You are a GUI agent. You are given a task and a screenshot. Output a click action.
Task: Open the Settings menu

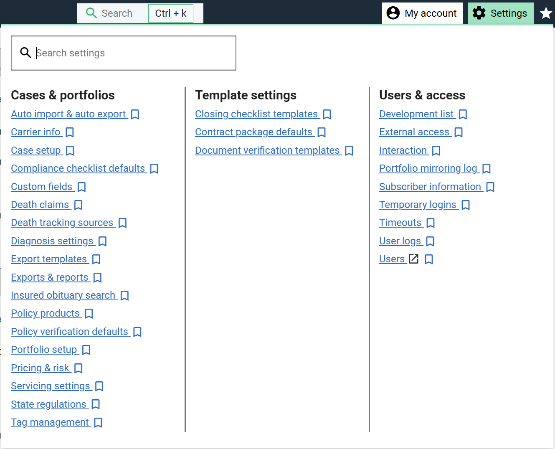click(x=500, y=13)
